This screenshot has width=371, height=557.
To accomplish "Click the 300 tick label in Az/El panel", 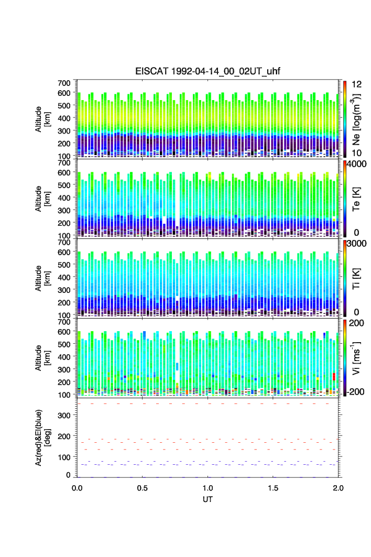I will (x=64, y=416).
